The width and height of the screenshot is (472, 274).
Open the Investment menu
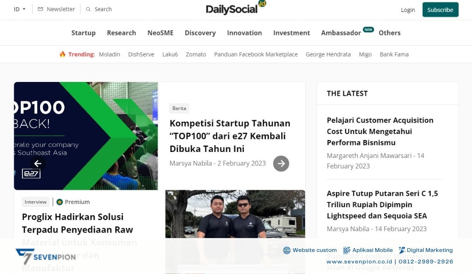291,33
